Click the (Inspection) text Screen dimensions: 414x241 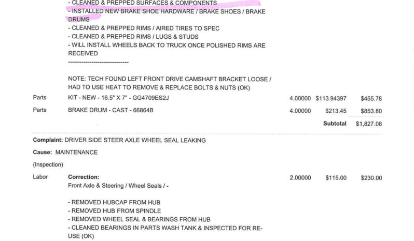tap(48, 164)
